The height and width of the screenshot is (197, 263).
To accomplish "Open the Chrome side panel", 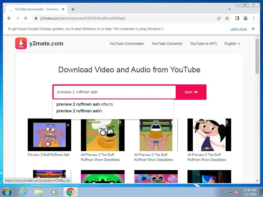I will pyautogui.click(x=237, y=18).
